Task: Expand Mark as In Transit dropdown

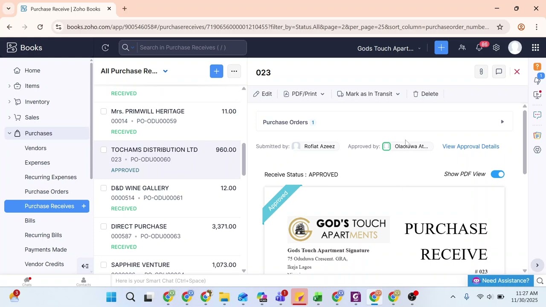Action: click(398, 94)
